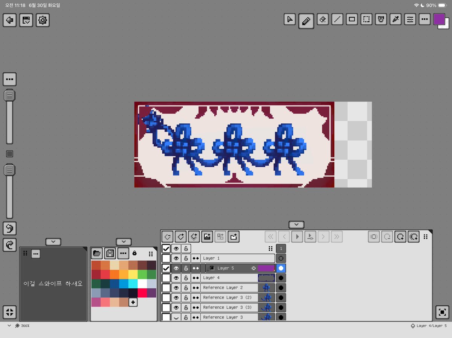
Task: Open palette folder icon
Action: click(x=97, y=253)
